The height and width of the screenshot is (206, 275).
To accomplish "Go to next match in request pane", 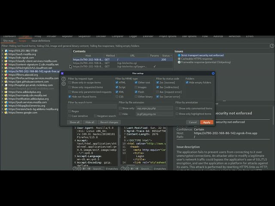I will 89,169.
